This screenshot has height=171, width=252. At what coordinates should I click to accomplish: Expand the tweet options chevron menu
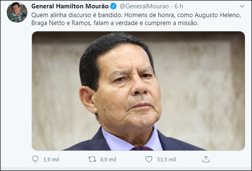pyautogui.click(x=242, y=6)
